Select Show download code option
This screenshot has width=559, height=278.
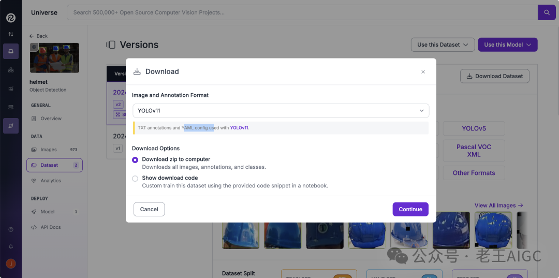[x=135, y=179]
